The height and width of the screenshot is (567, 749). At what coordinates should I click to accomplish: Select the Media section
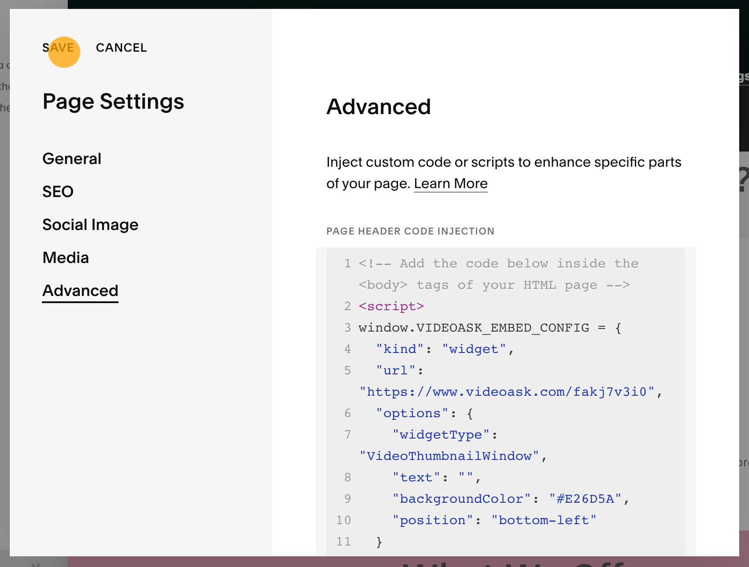pyautogui.click(x=66, y=258)
